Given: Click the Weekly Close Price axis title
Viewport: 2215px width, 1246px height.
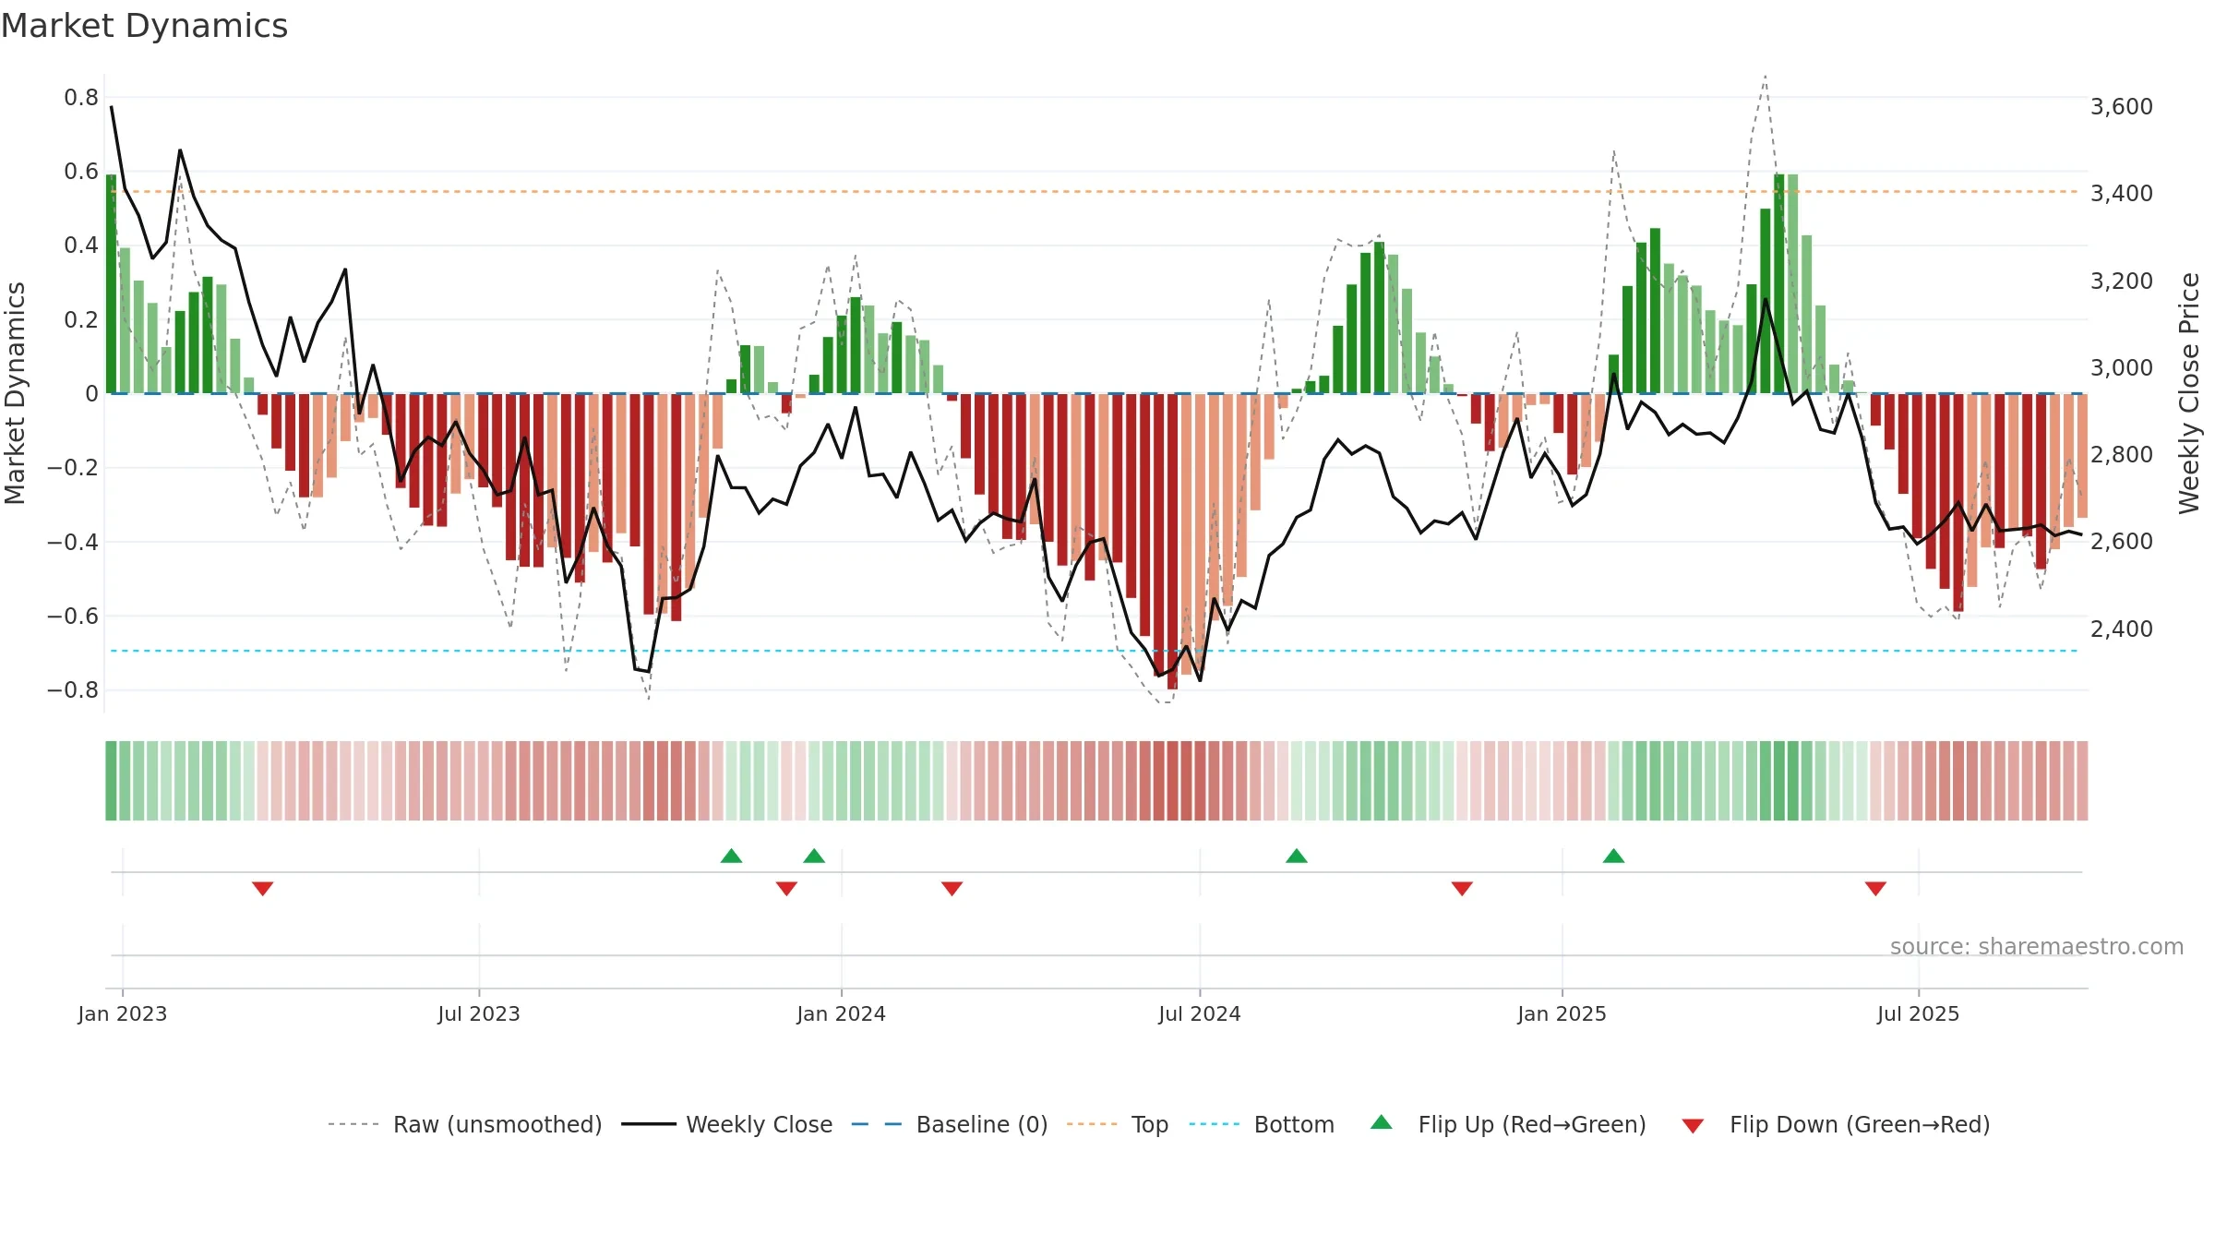Looking at the screenshot, I should pyautogui.click(x=2189, y=393).
